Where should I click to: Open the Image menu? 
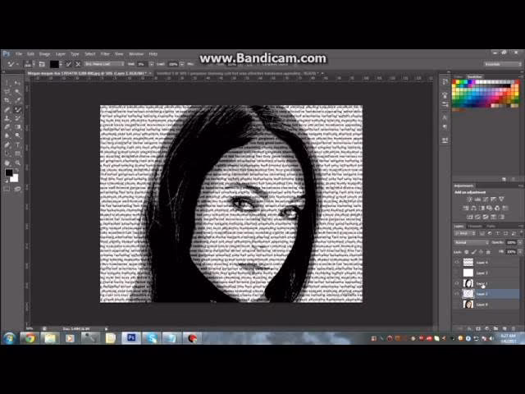[44, 53]
